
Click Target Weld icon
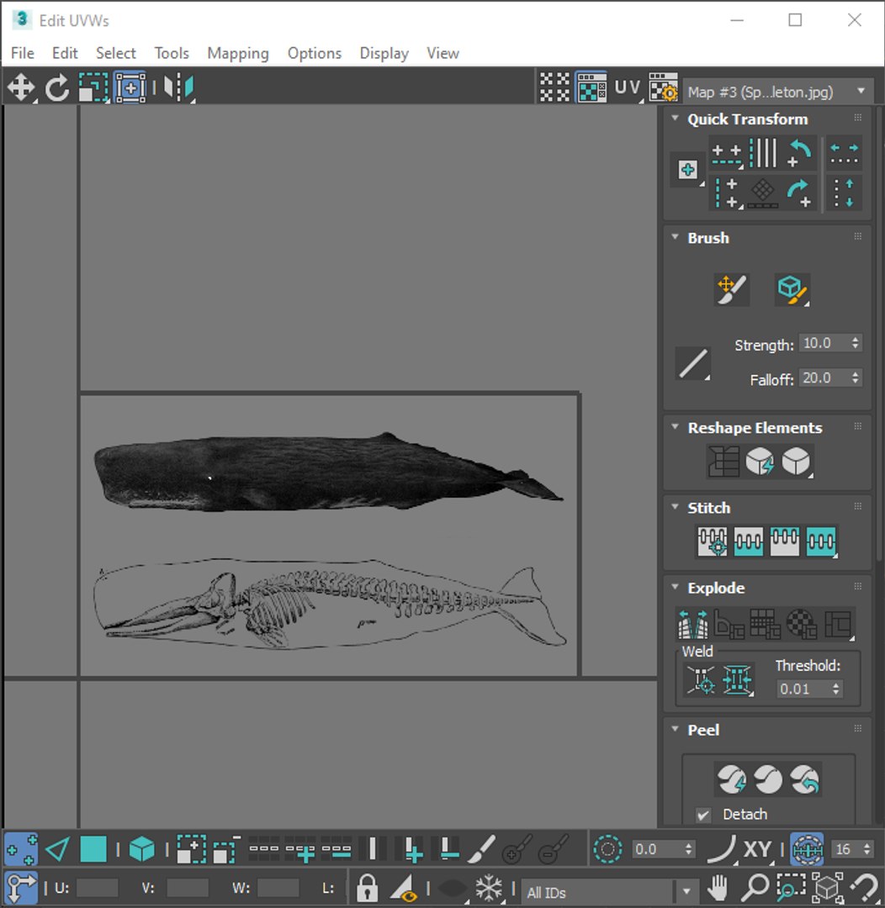701,679
